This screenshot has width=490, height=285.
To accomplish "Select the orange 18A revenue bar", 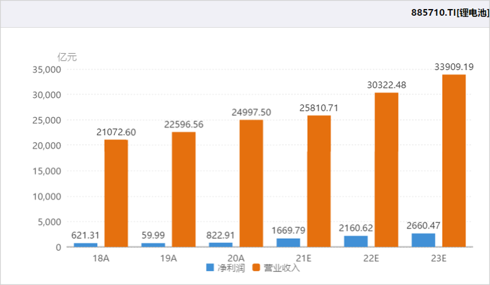I will pos(115,192).
